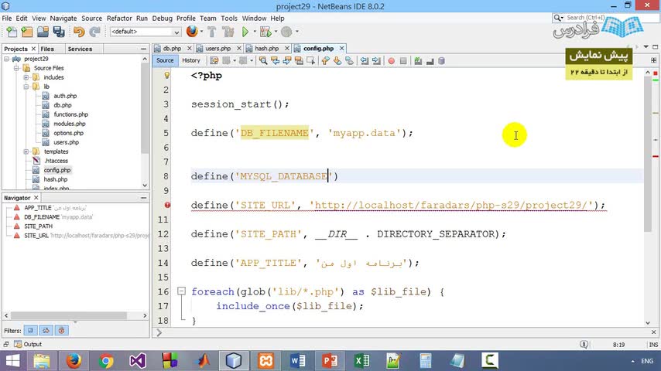Switch to the db.php editor tab
661x371 pixels.
(173, 49)
